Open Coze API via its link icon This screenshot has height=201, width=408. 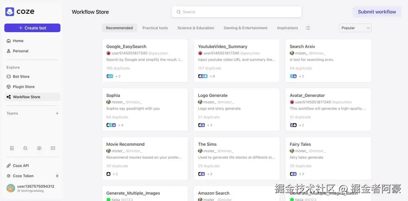click(9, 166)
